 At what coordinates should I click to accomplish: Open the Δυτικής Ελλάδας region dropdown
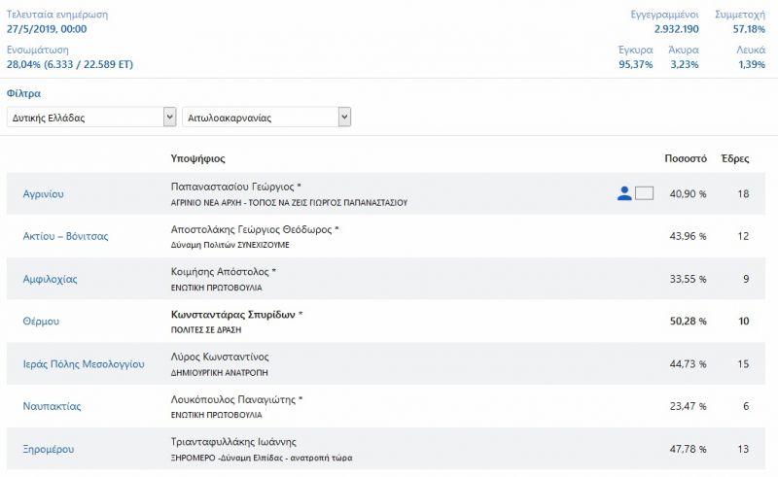click(91, 118)
